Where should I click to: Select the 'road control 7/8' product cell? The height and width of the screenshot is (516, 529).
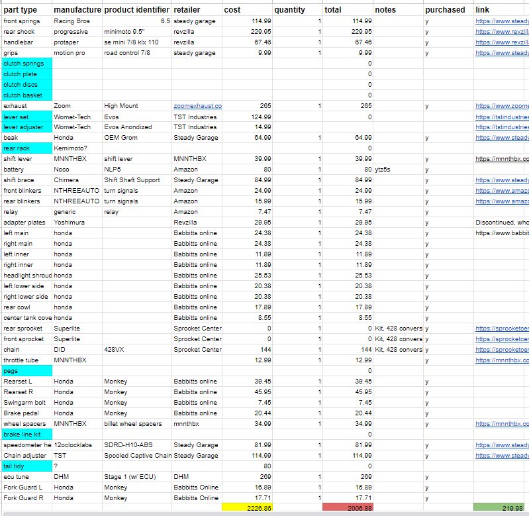tap(137, 53)
